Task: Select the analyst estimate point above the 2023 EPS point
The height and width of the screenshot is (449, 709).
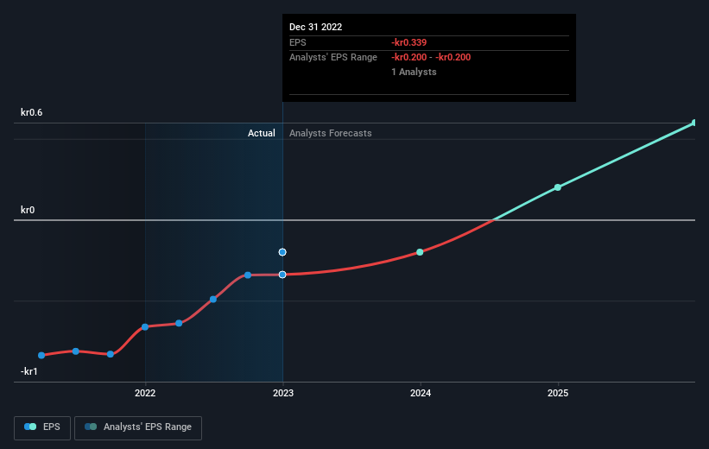Action: point(282,252)
